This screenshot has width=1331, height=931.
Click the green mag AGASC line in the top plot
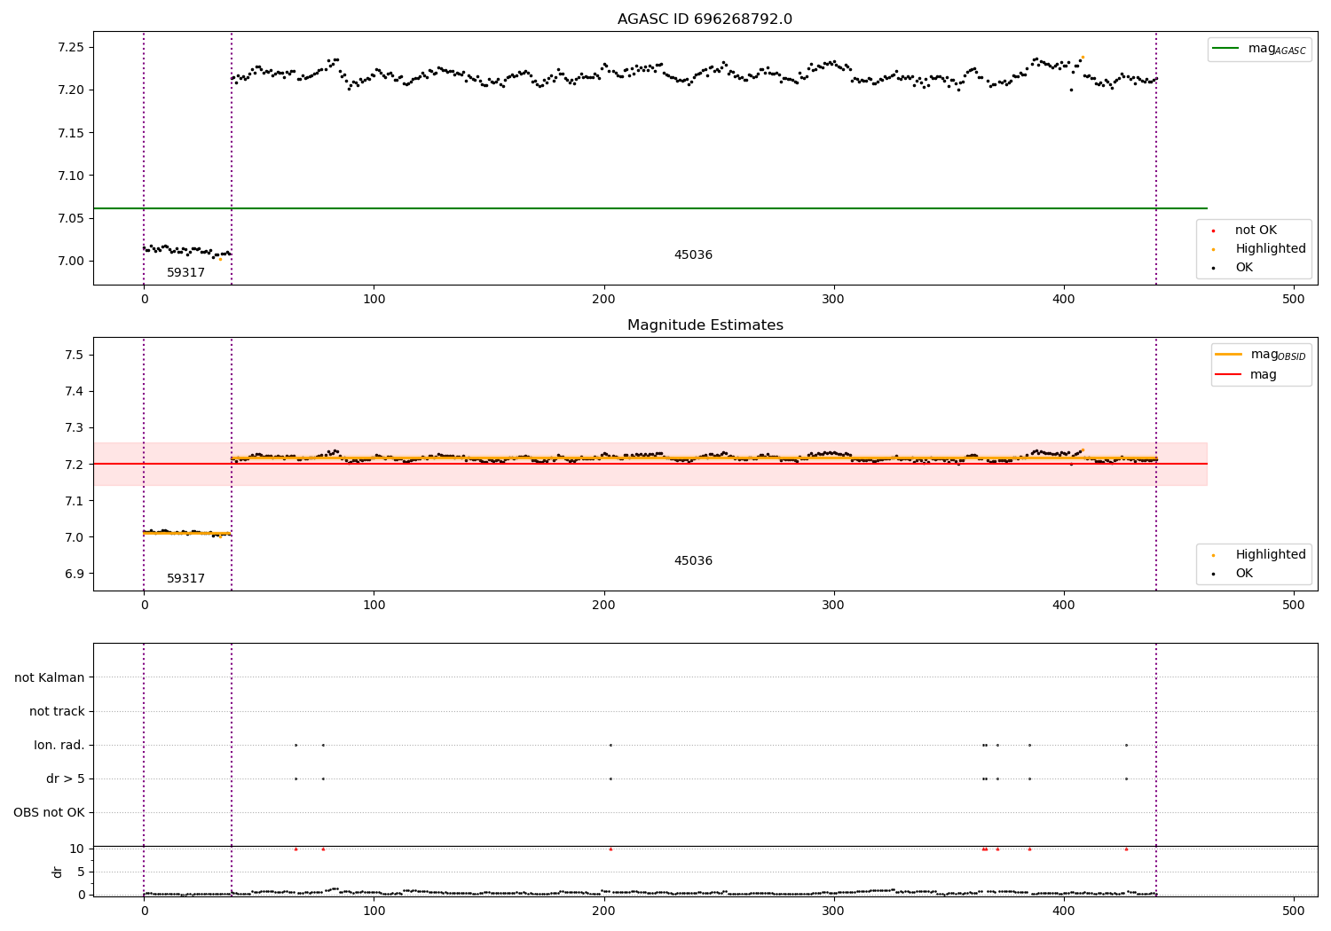tap(650, 208)
